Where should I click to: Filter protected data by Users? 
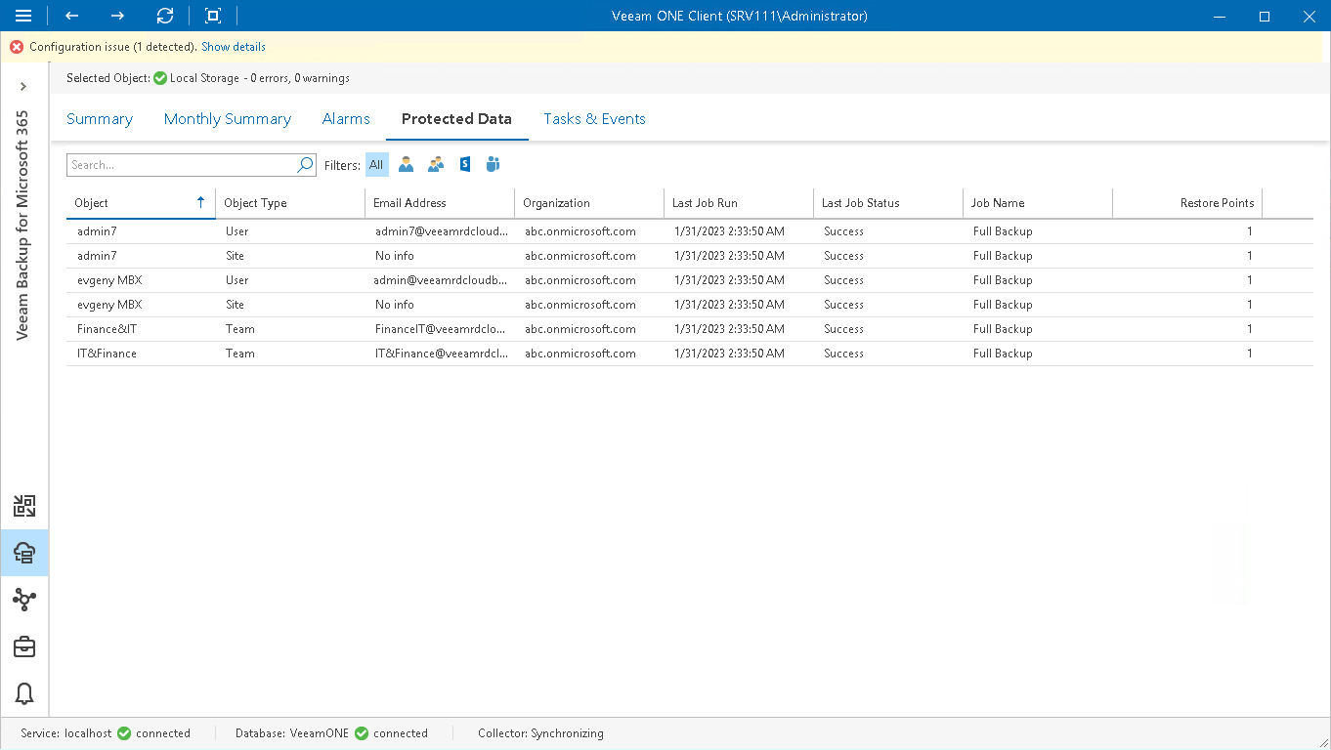(407, 164)
